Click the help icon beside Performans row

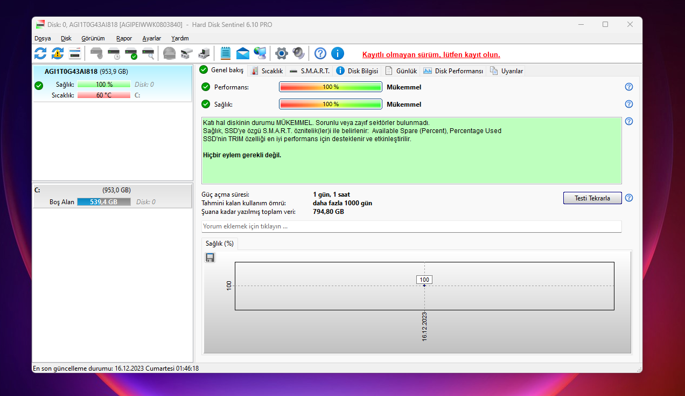pyautogui.click(x=628, y=87)
